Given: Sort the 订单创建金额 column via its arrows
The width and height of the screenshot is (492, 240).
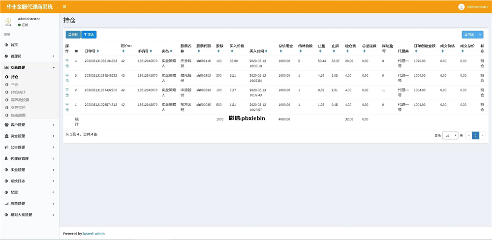Looking at the screenshot, I should point(416,51).
